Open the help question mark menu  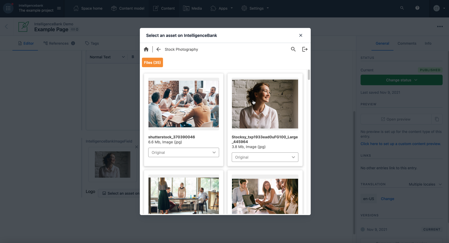(x=417, y=8)
